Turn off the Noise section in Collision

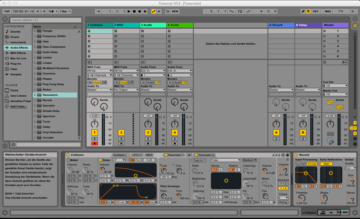coord(100,160)
